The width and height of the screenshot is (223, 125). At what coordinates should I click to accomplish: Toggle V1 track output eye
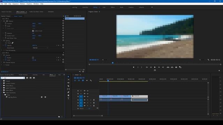(x=87, y=97)
